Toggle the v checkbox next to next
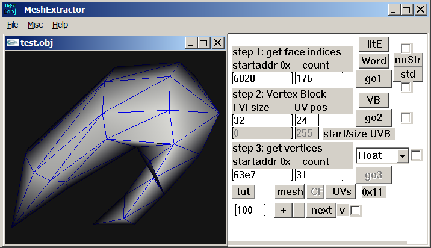Image resolution: width=431 pixels, height=248 pixels. tap(355, 211)
